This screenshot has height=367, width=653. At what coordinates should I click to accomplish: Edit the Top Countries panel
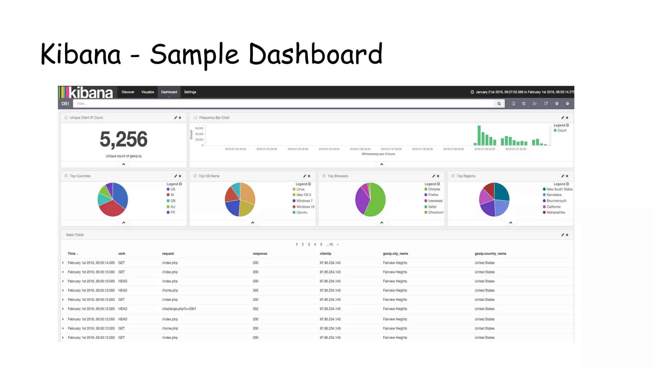point(175,176)
